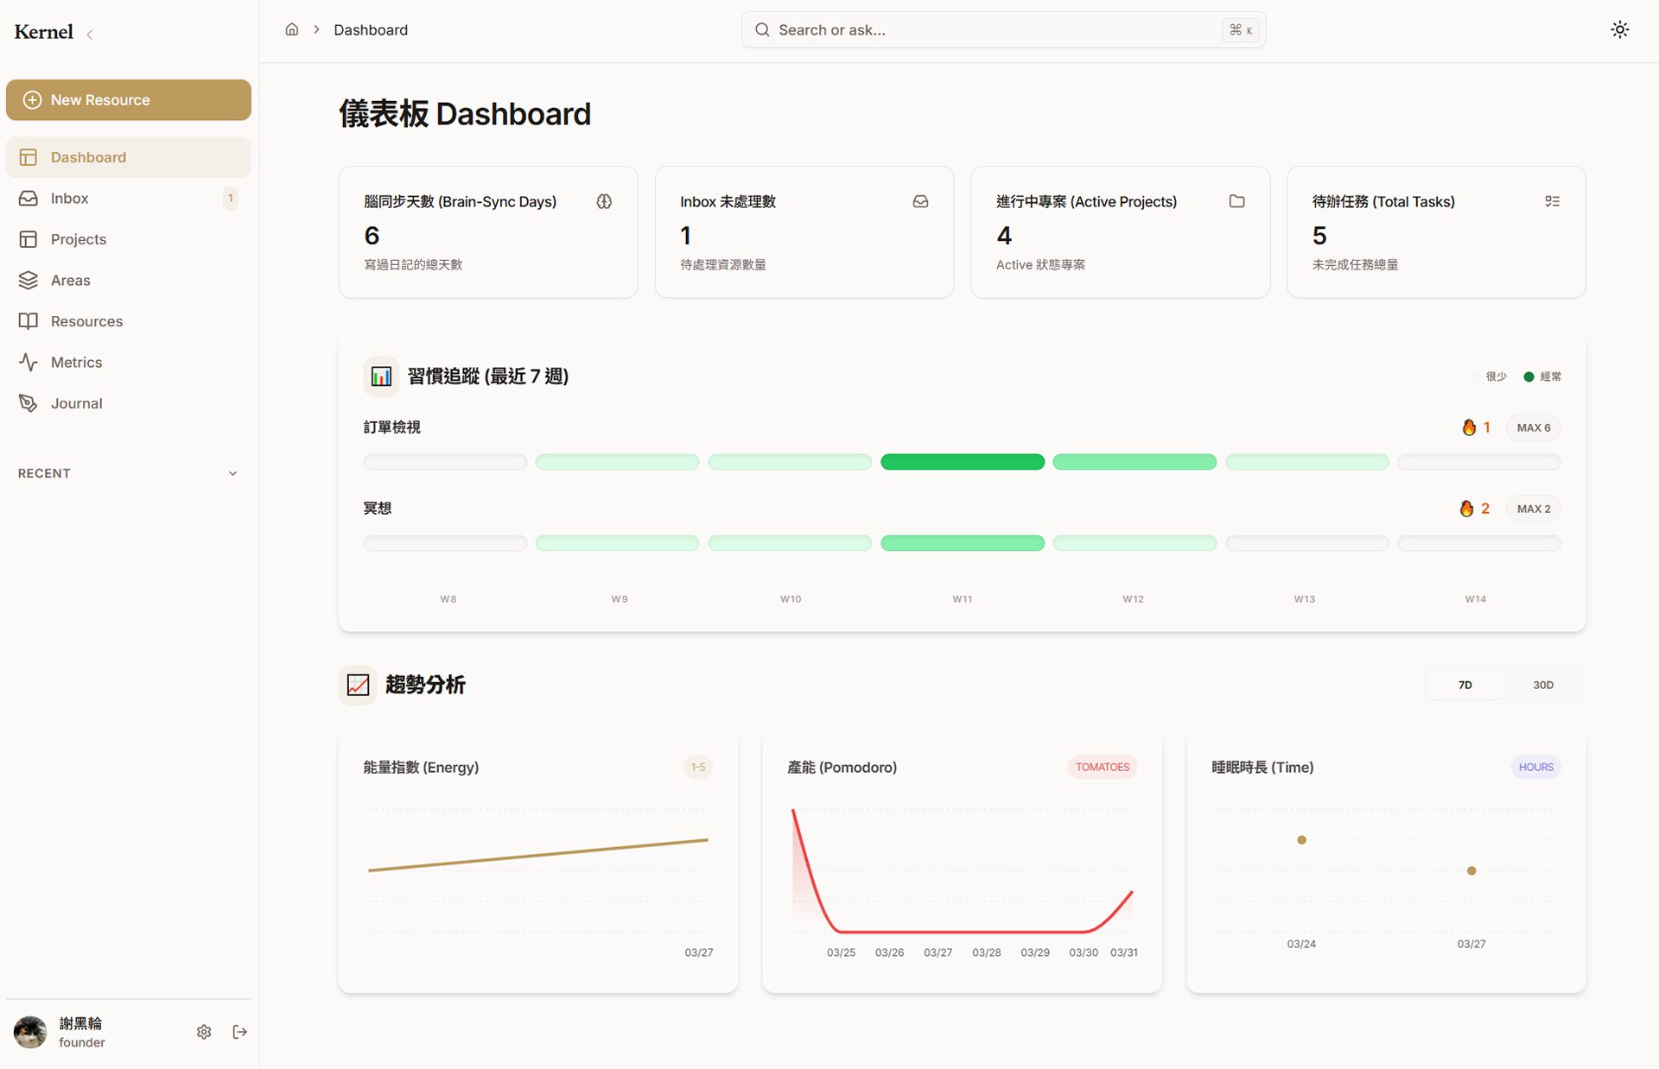Open Inbox from the sidebar
This screenshot has height=1069, width=1659.
point(69,199)
